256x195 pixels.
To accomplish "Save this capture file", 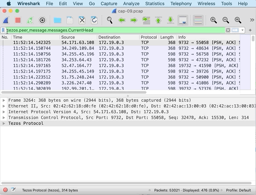I will 70,21.
